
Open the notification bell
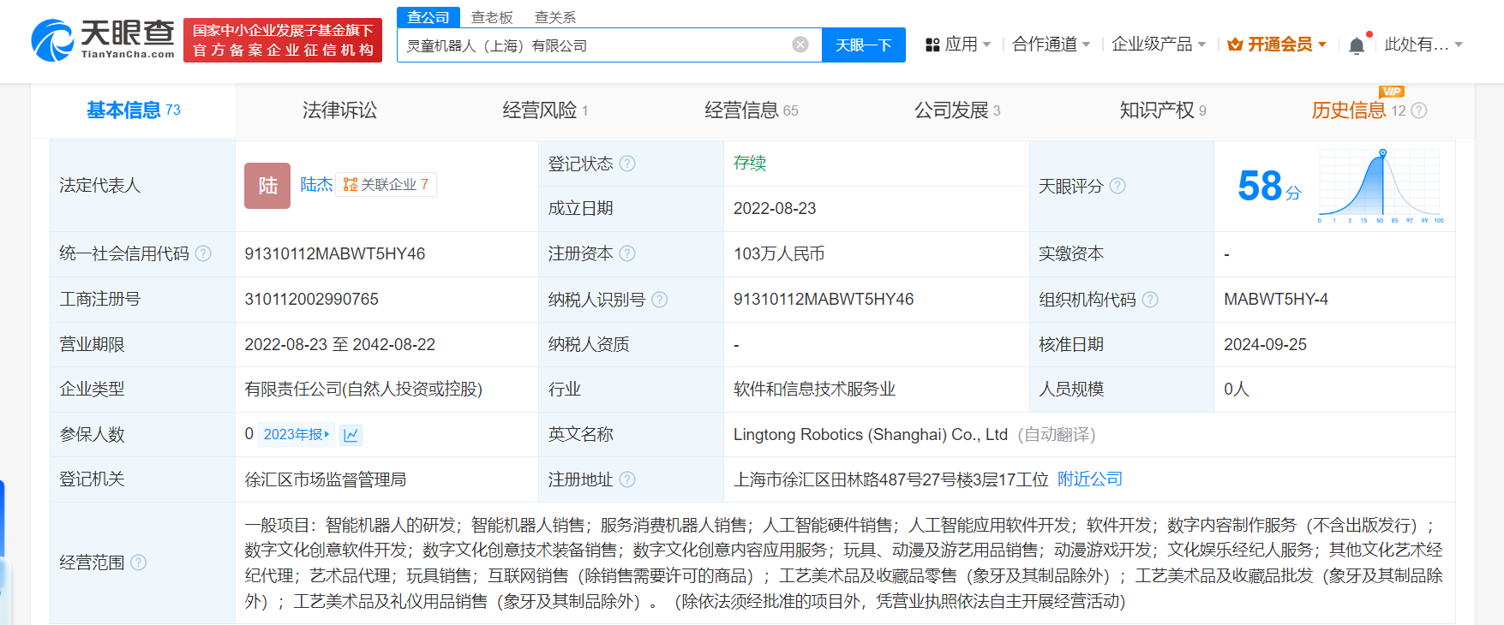pyautogui.click(x=1357, y=45)
